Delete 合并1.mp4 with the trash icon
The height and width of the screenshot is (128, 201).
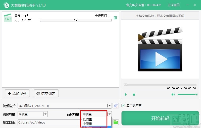tap(115, 18)
